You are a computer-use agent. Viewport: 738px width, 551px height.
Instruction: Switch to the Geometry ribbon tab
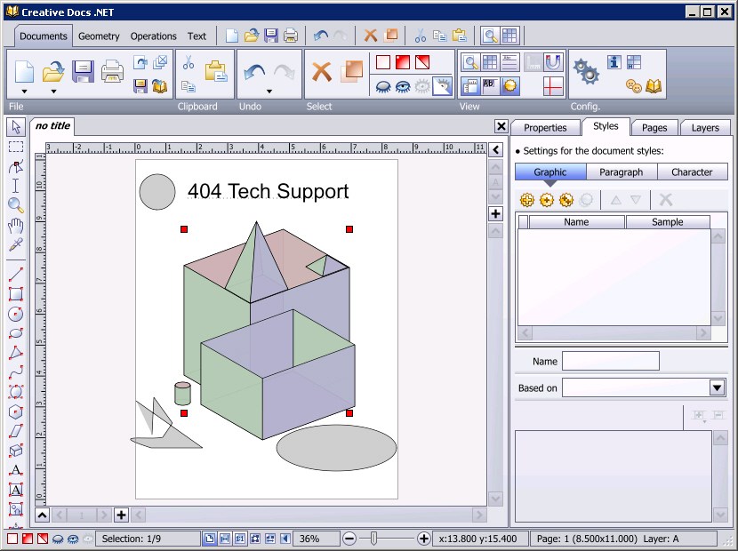coord(99,36)
